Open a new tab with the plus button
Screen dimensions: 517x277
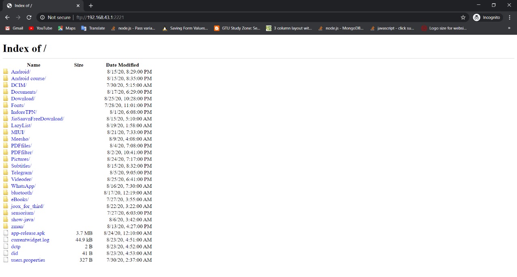(x=91, y=6)
